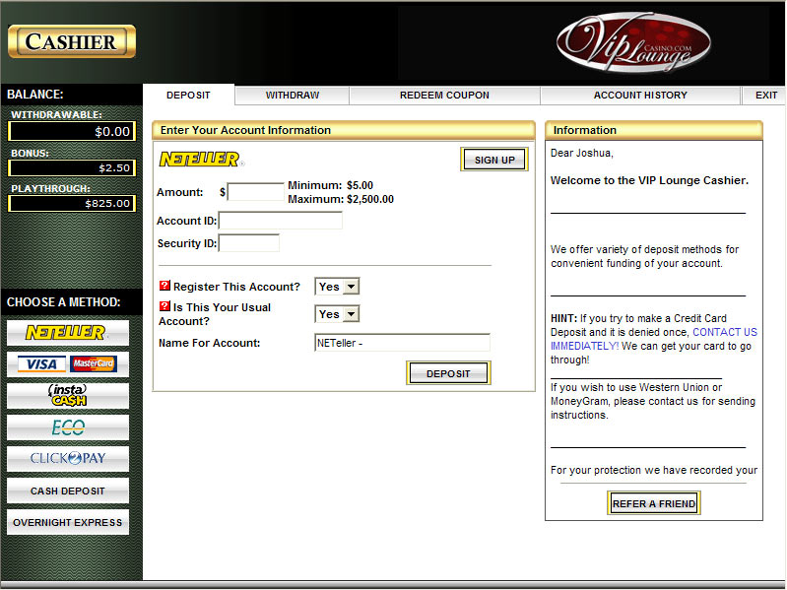
Task: Open the Redeem Coupon tab
Action: pyautogui.click(x=444, y=96)
